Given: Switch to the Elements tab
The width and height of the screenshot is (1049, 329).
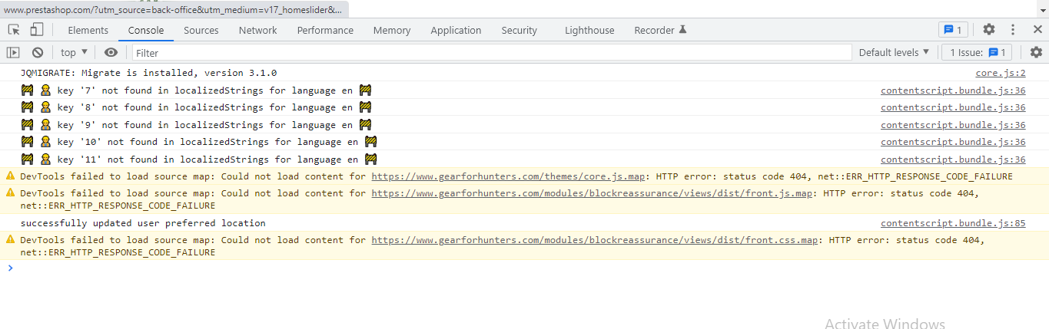Looking at the screenshot, I should tap(88, 30).
